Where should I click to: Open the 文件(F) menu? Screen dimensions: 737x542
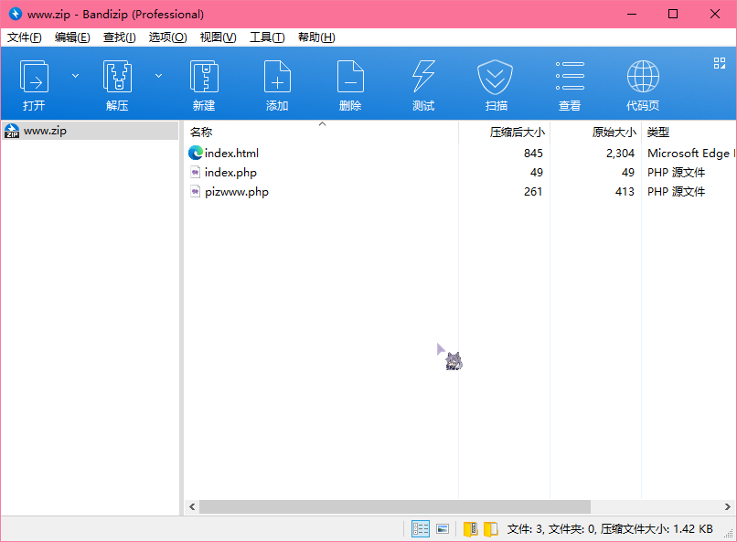pos(25,37)
